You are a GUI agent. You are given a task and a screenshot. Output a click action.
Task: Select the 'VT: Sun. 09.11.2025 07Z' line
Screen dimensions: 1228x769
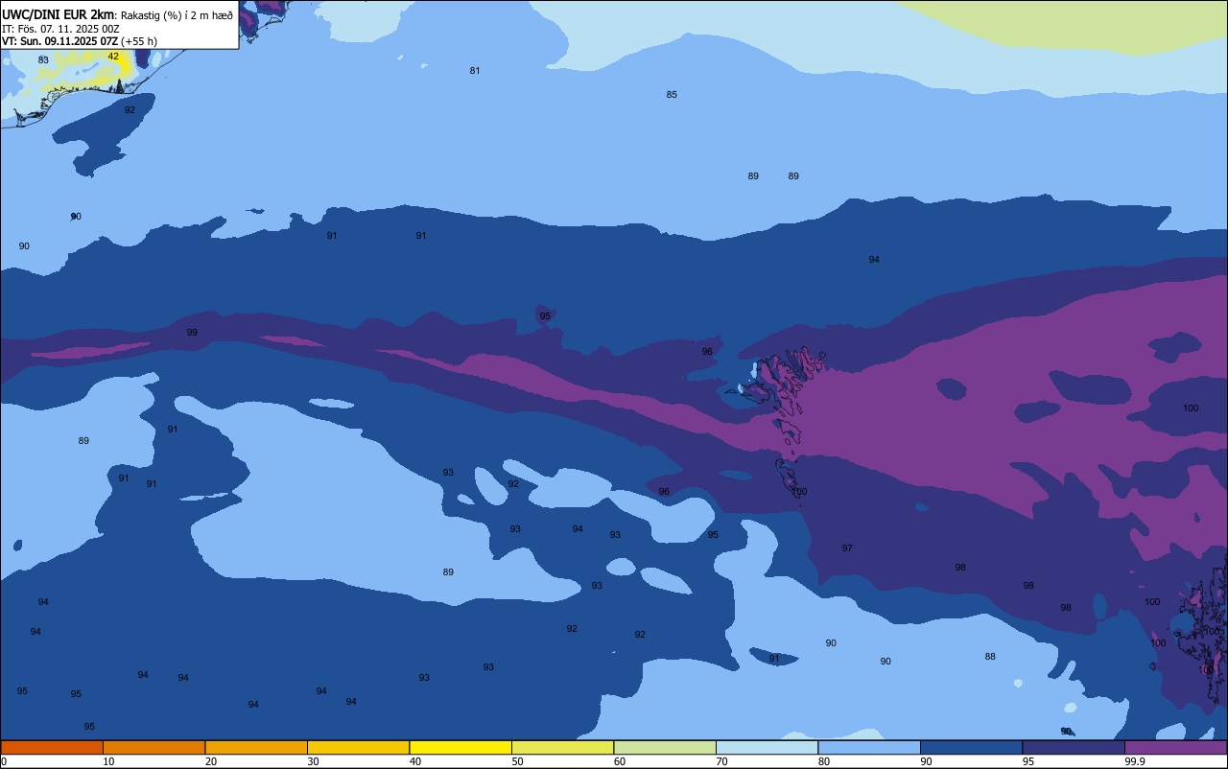pyautogui.click(x=59, y=41)
